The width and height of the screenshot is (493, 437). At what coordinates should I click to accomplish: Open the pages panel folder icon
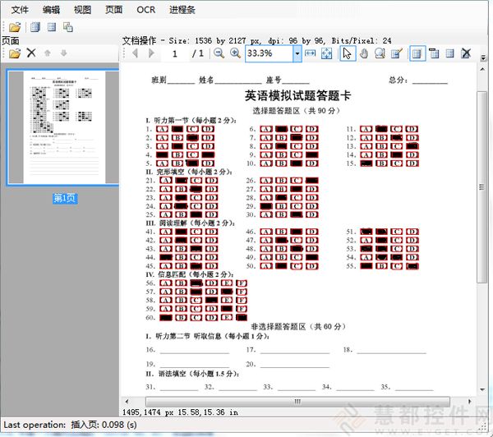pyautogui.click(x=14, y=53)
